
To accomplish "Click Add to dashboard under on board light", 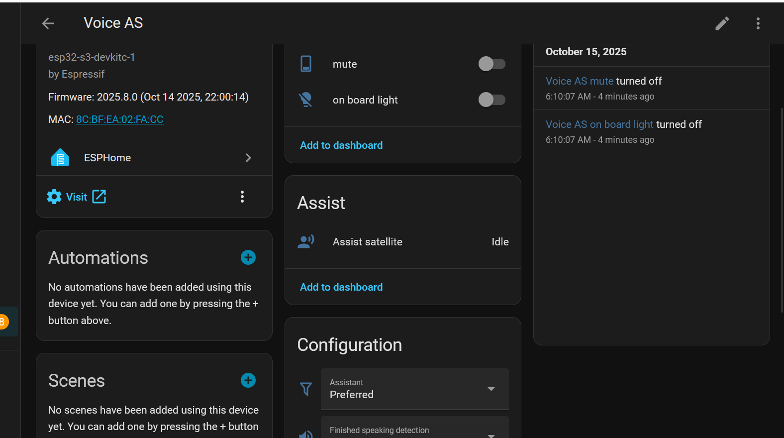I will click(x=341, y=145).
